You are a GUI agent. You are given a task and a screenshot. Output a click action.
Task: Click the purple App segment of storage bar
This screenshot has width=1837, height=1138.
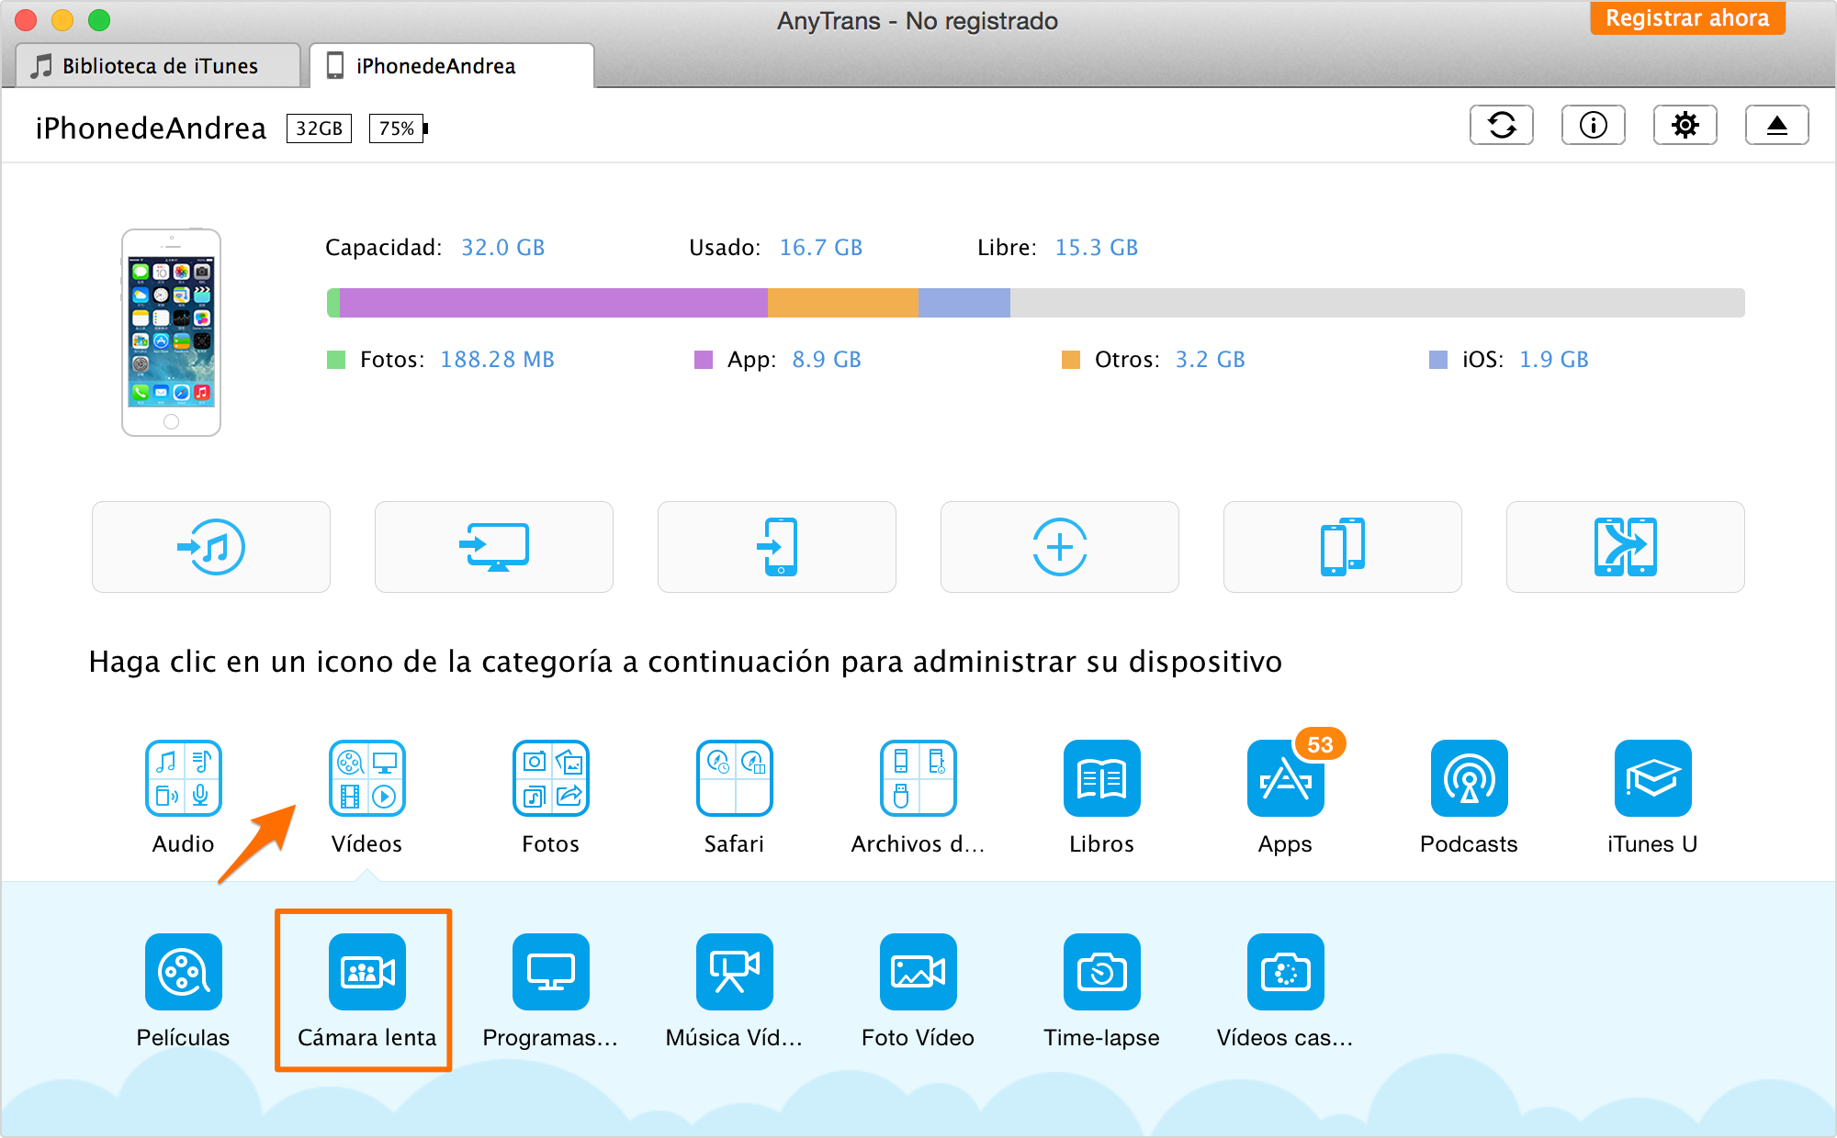pos(553,303)
